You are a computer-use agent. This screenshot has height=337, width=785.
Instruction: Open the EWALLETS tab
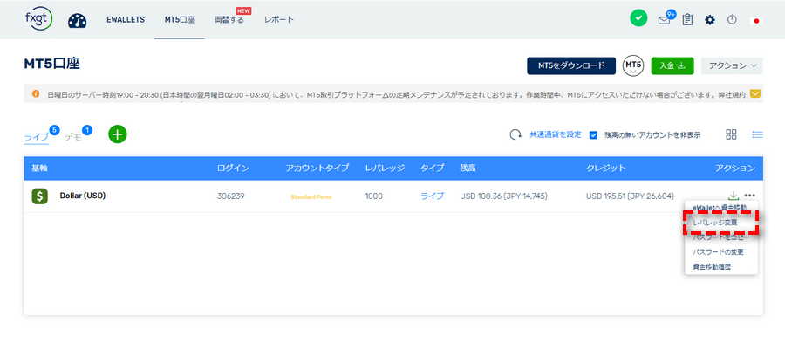click(x=126, y=19)
